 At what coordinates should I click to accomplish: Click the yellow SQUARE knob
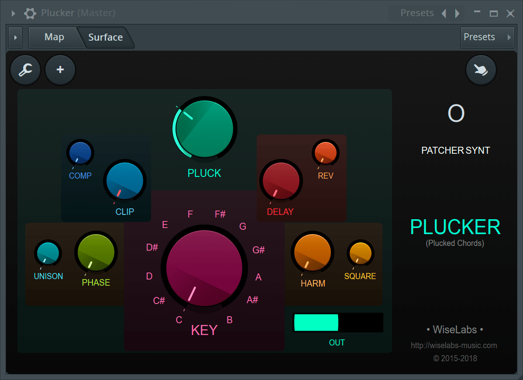[x=361, y=253]
